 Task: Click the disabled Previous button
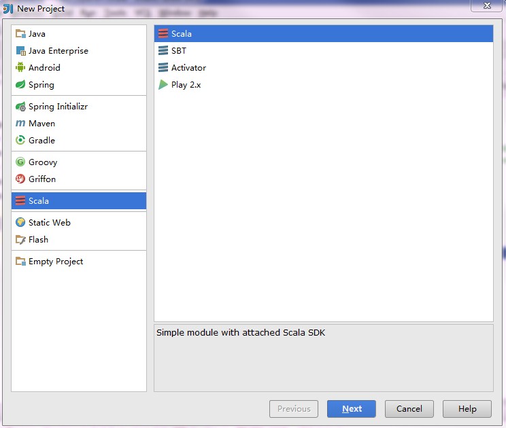(x=294, y=409)
